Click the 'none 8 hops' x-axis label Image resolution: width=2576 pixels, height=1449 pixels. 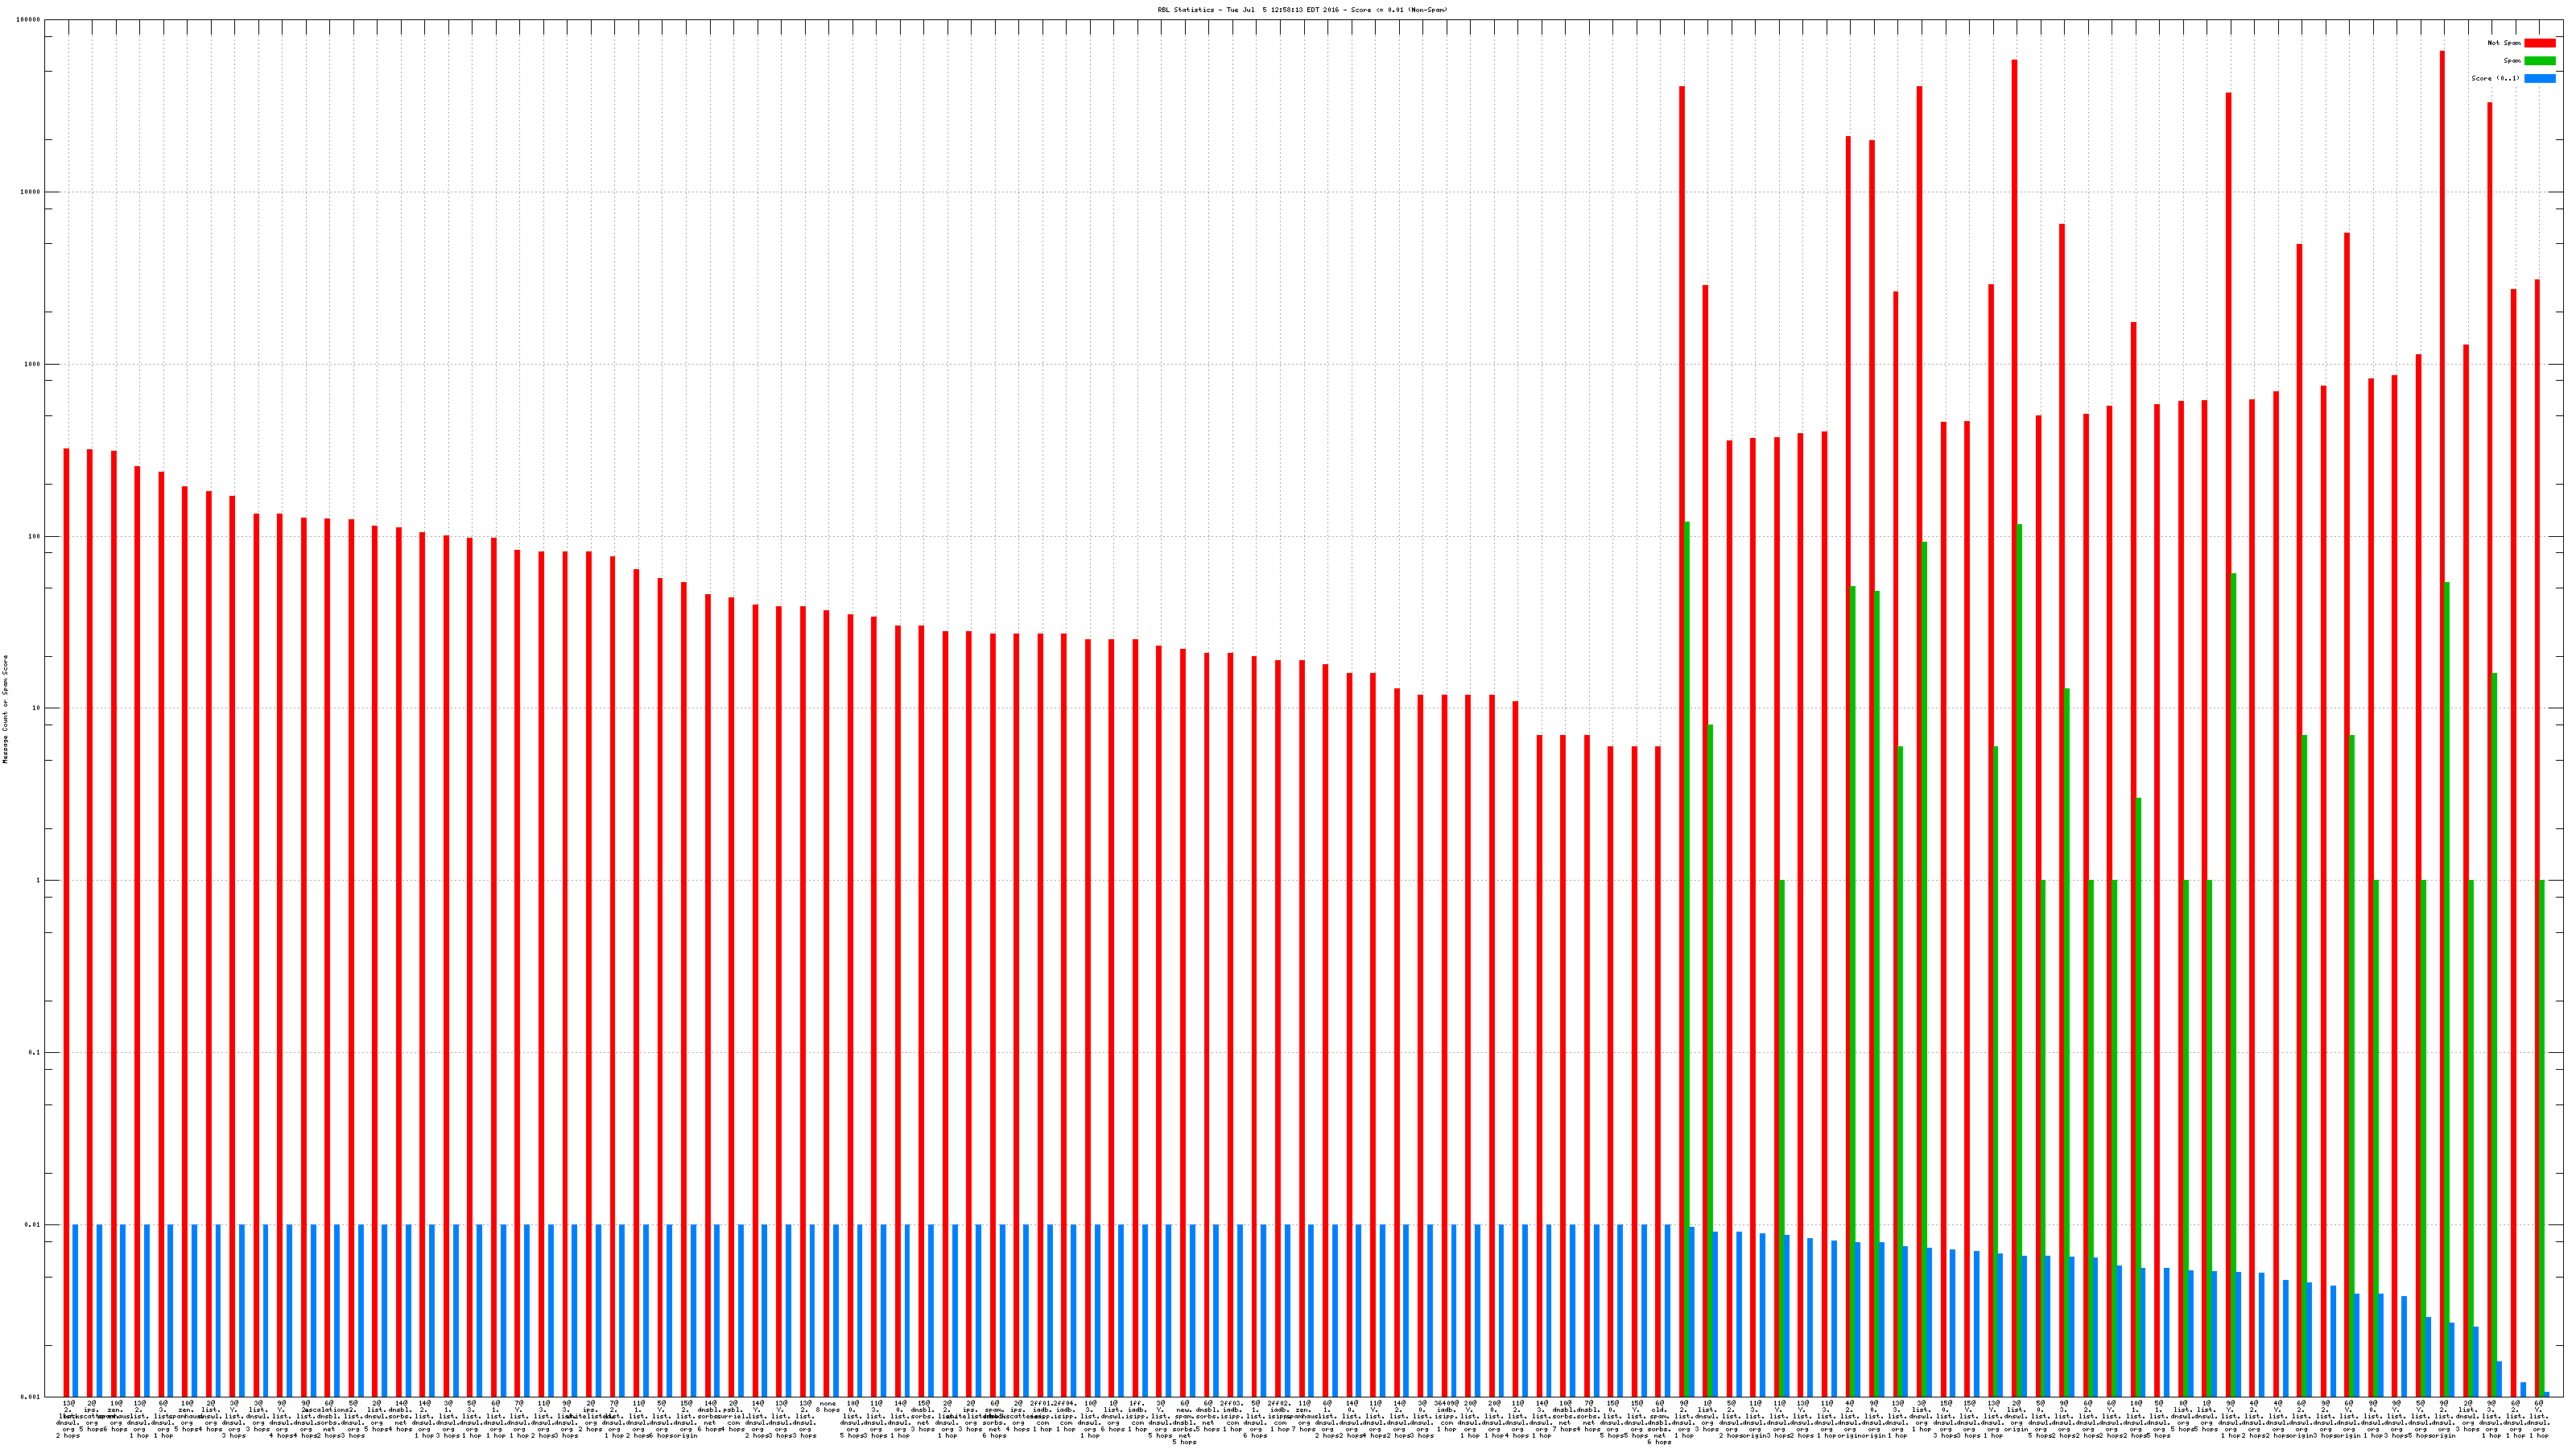(828, 1406)
